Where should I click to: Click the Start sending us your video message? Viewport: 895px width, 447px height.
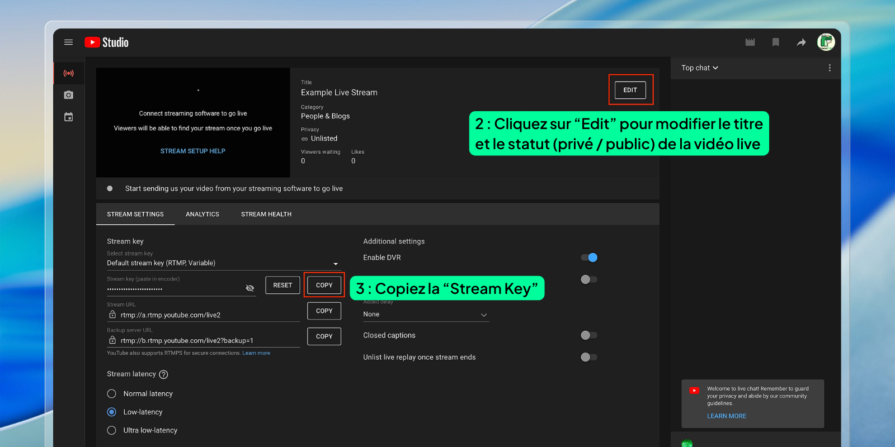pos(234,188)
